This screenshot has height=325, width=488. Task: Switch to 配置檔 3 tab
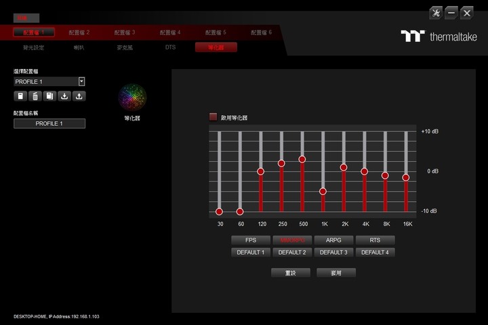tap(125, 32)
